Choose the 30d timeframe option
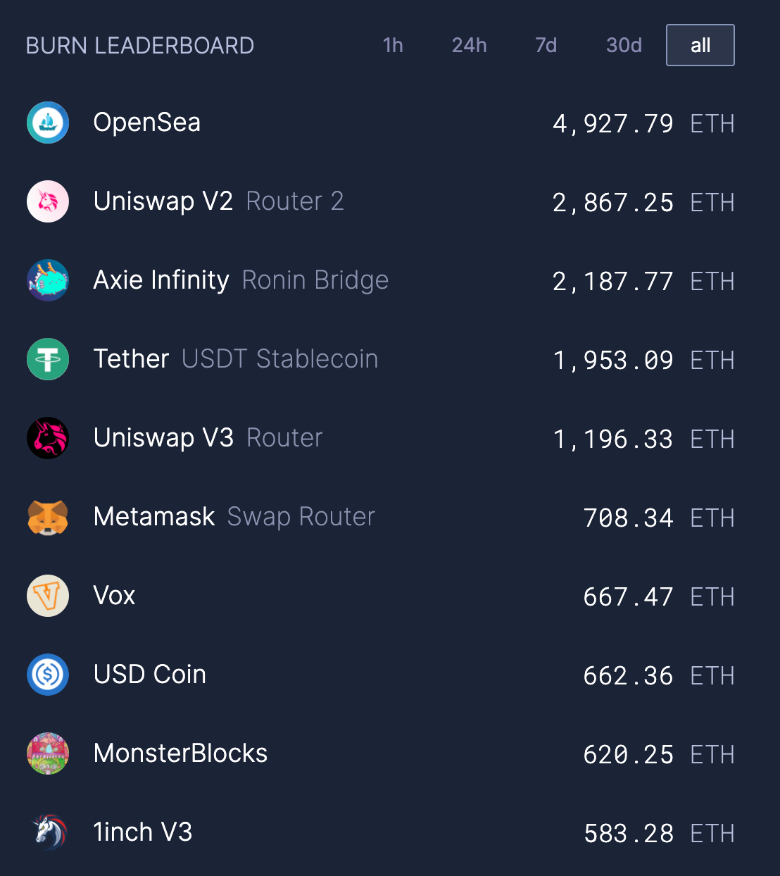Screen dimensions: 780x876 pyautogui.click(x=624, y=45)
